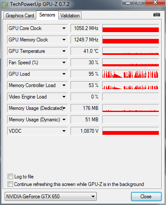This screenshot has width=166, height=205.
Task: Open the VDDC sensor dropdown
Action: [64, 131]
